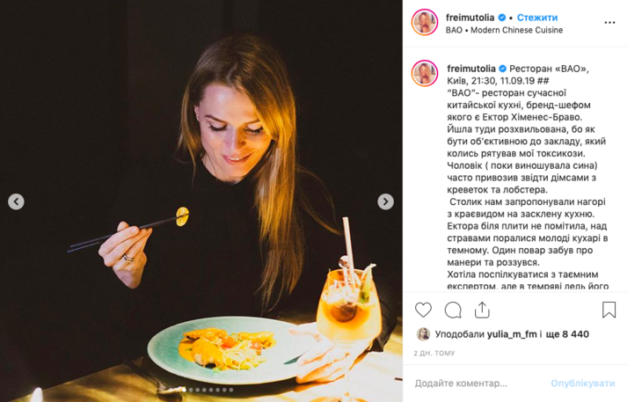Screen dimensions: 627x402
Task: Open freimutolia username in the caption
Action: coord(471,68)
